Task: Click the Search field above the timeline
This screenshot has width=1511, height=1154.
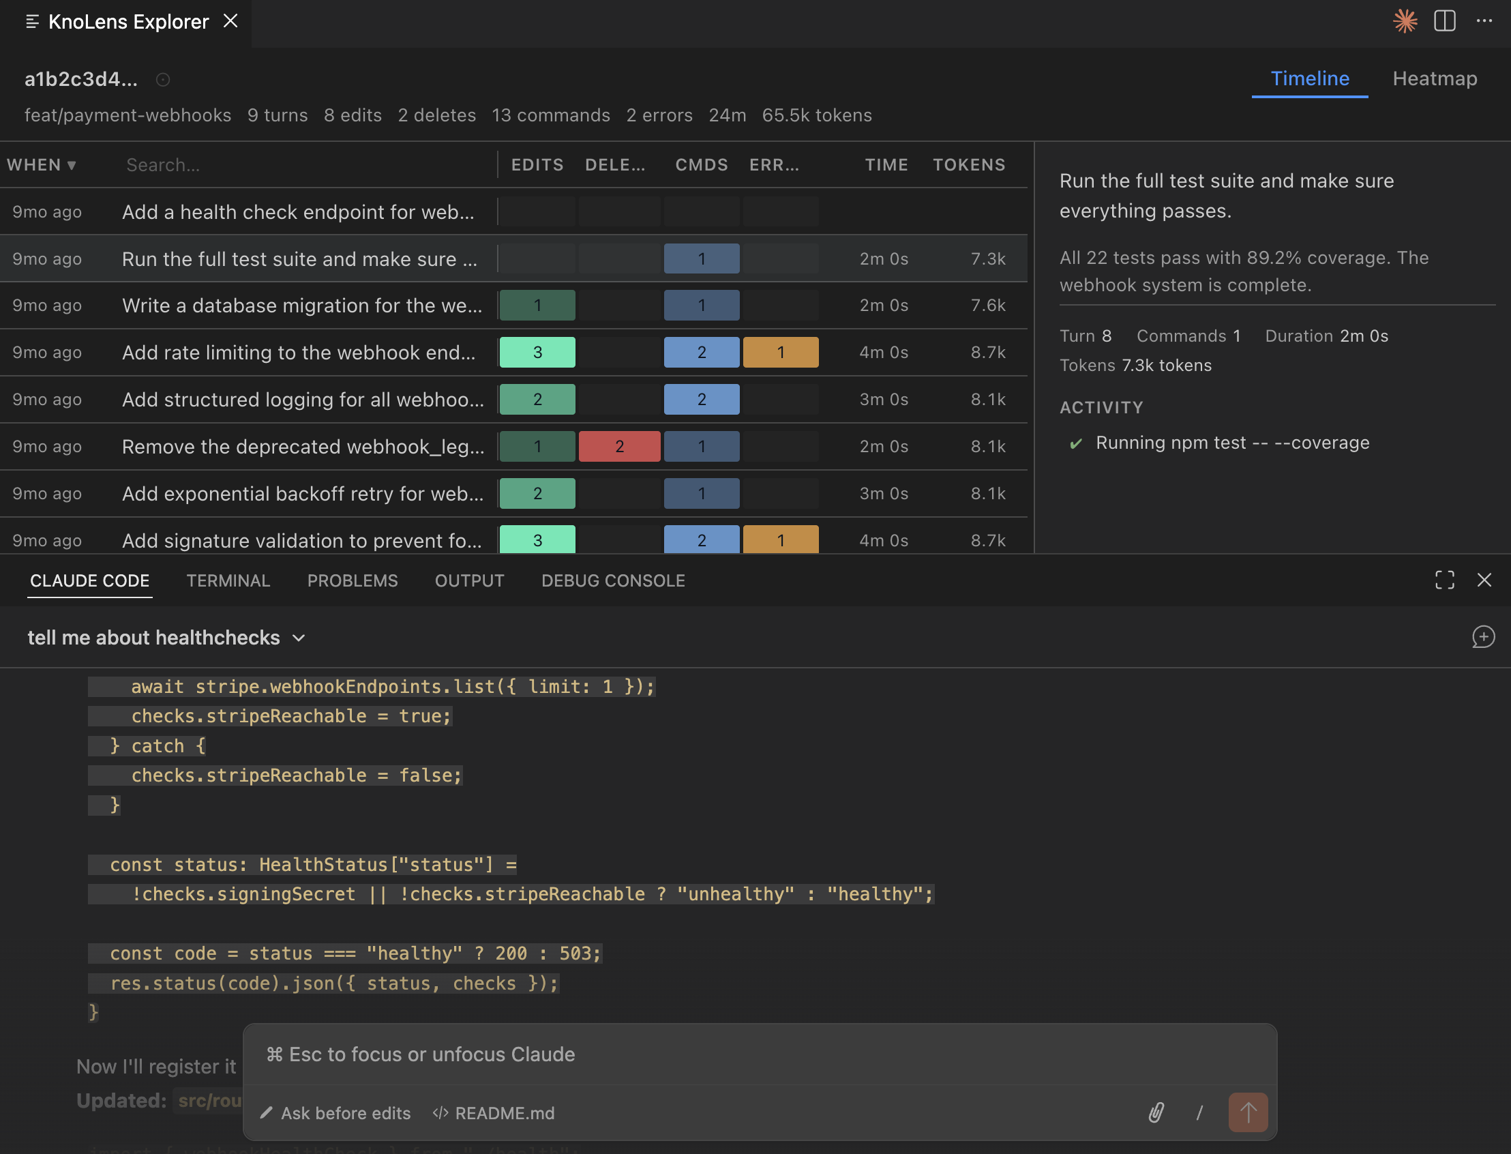Action: (163, 165)
